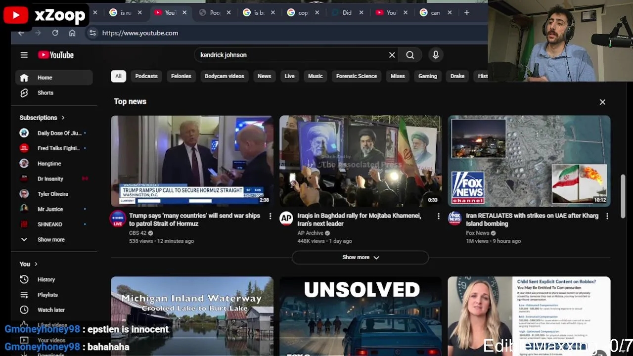Select the Live filter chip
Screen dimensions: 633x356
pos(289,76)
